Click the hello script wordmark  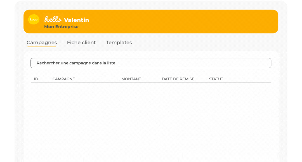(x=53, y=19)
